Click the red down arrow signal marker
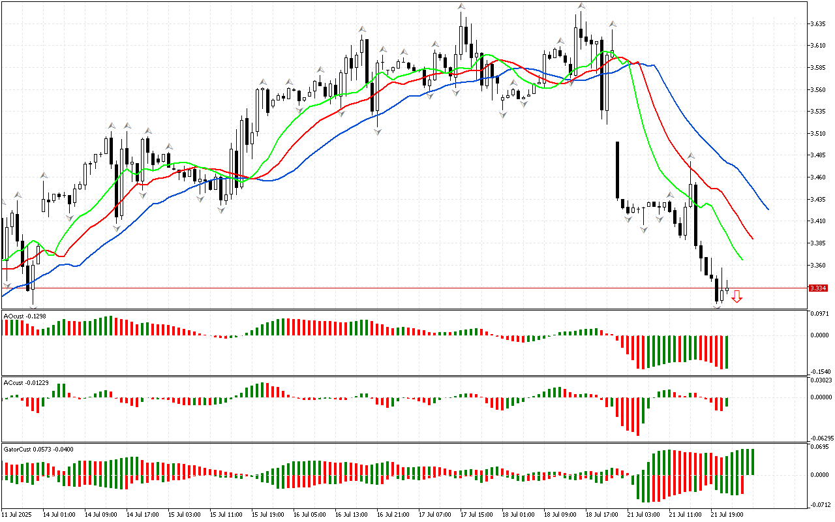The width and height of the screenshot is (835, 522). [736, 297]
